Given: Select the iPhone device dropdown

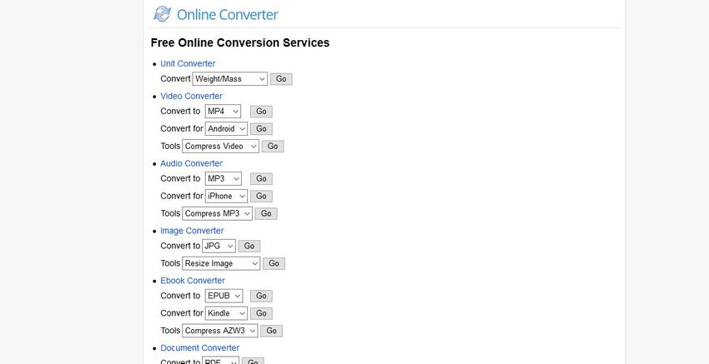Looking at the screenshot, I should 226,196.
